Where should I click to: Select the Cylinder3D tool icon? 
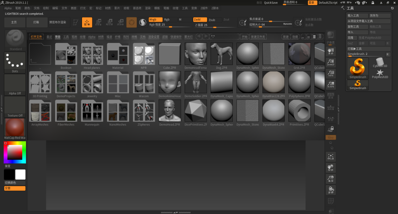(x=380, y=63)
